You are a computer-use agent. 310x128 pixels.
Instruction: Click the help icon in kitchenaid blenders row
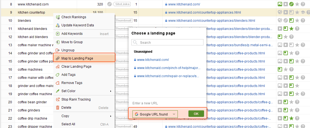(297, 29)
